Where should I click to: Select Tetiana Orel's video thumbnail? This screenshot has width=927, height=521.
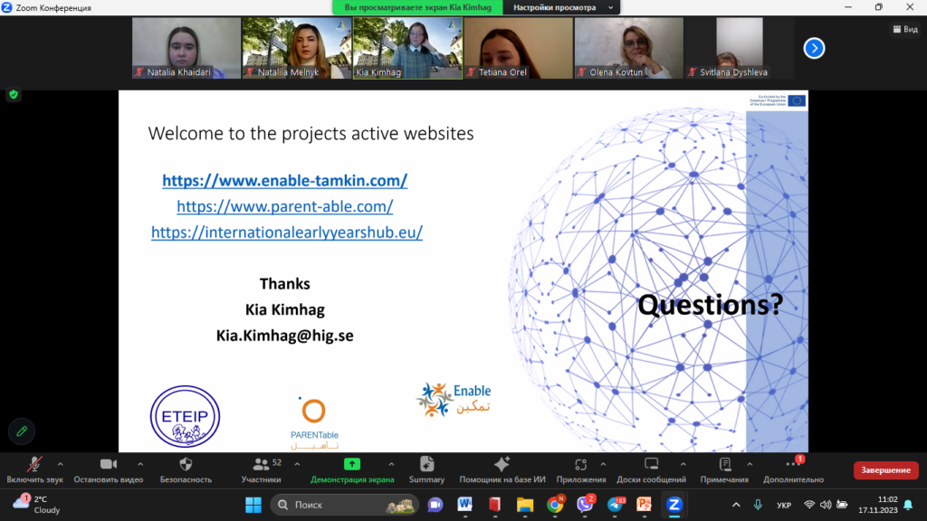pyautogui.click(x=518, y=48)
